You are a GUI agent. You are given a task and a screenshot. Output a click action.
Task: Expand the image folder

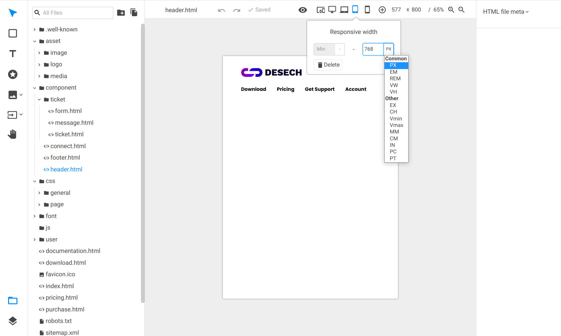tap(39, 53)
